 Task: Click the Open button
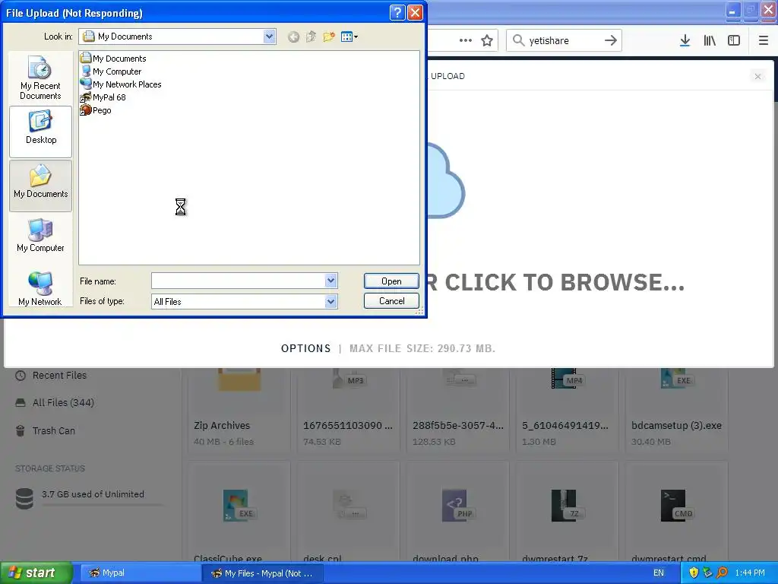(x=391, y=281)
